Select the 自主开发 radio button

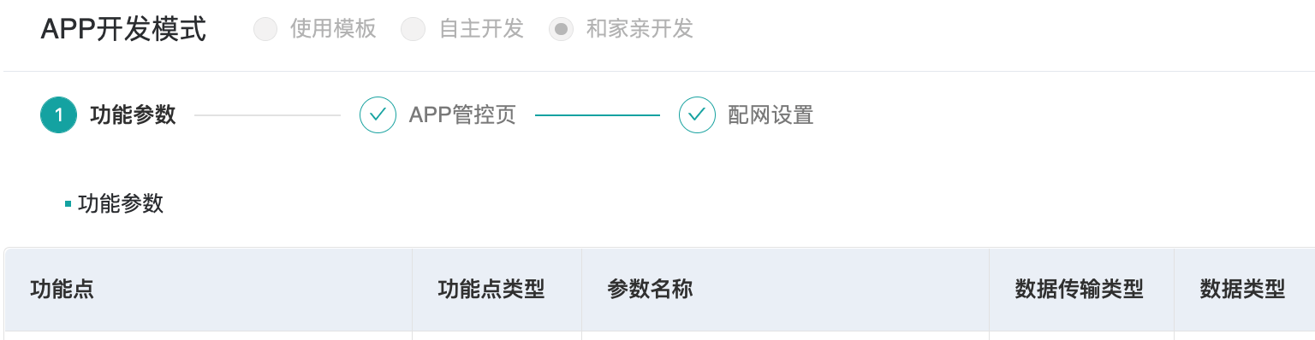tap(414, 29)
